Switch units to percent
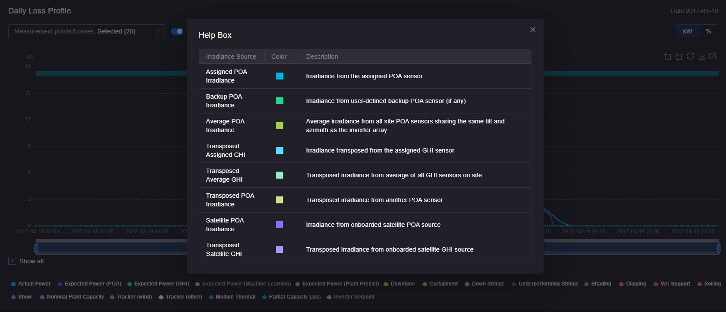 708,31
